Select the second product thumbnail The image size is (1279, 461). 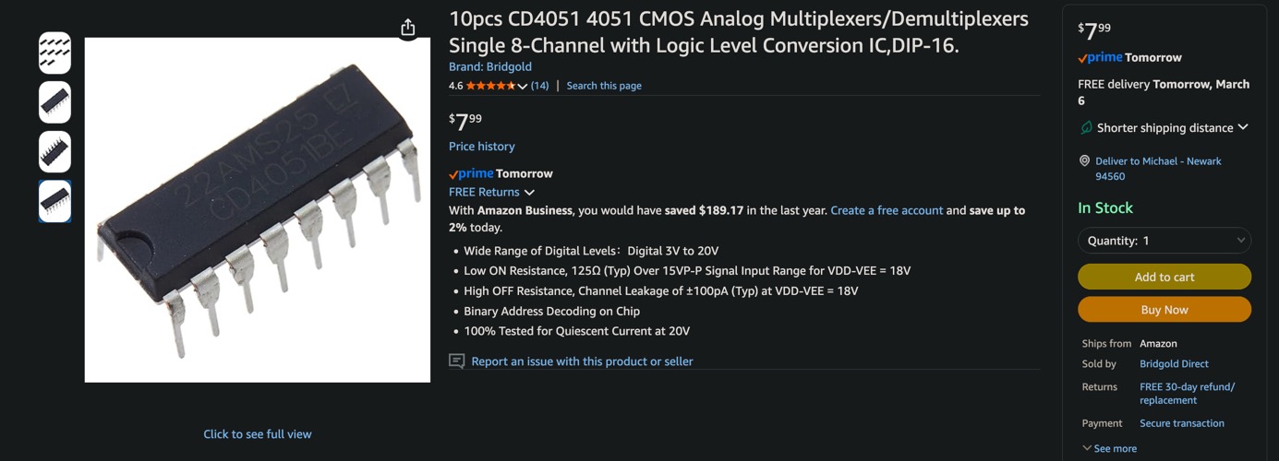[x=54, y=102]
